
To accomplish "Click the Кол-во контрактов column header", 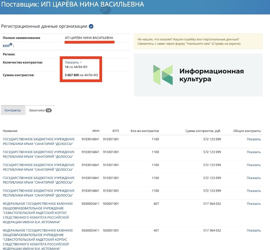I will pyautogui.click(x=145, y=131).
